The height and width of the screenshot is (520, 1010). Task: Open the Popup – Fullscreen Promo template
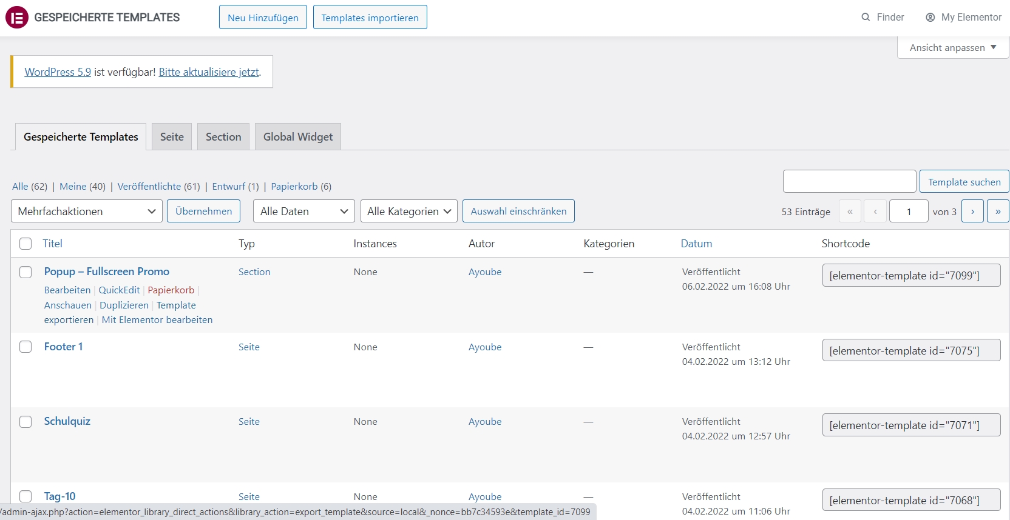(x=107, y=272)
